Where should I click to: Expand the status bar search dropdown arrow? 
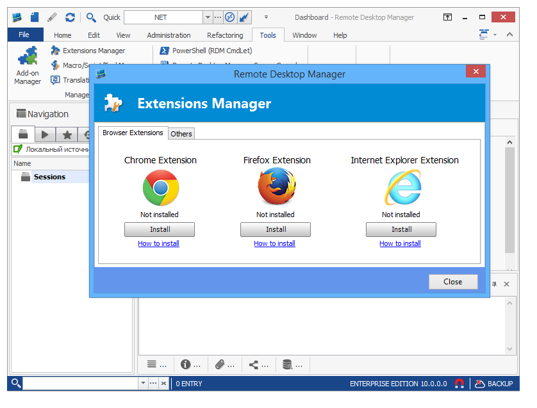pos(143,383)
